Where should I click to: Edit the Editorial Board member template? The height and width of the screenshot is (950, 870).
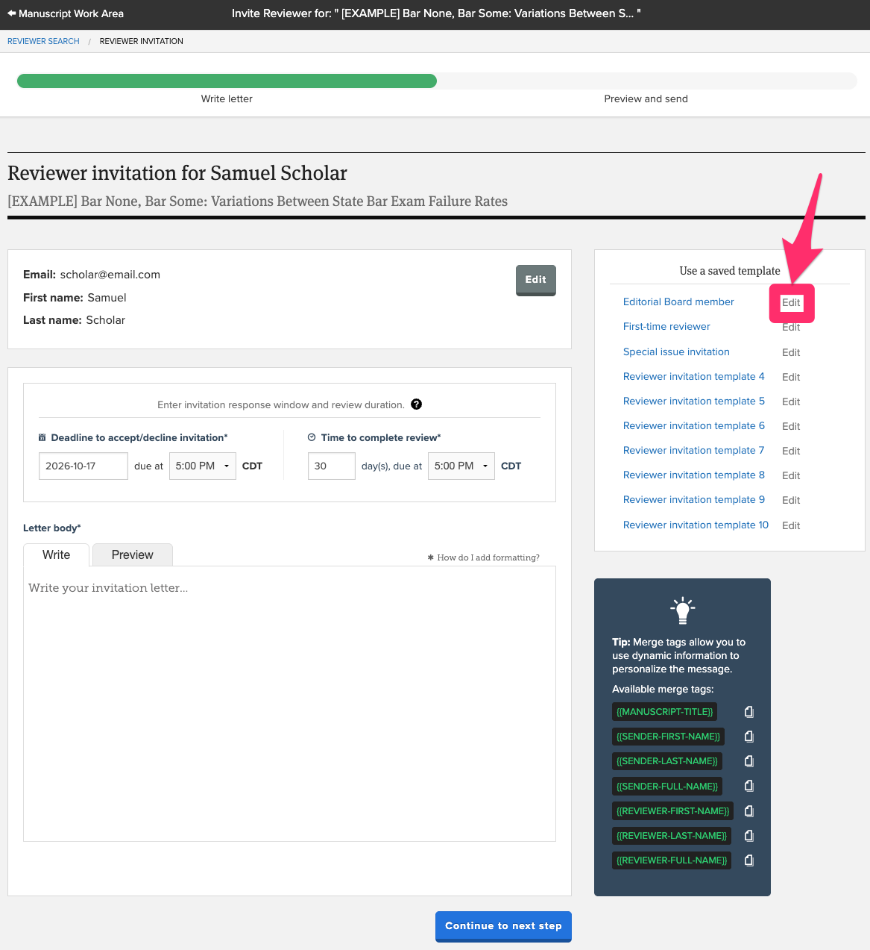coord(791,302)
